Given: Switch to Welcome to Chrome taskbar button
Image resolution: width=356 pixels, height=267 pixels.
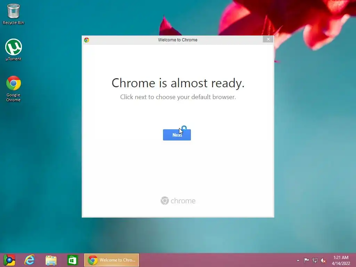Looking at the screenshot, I should [112, 260].
